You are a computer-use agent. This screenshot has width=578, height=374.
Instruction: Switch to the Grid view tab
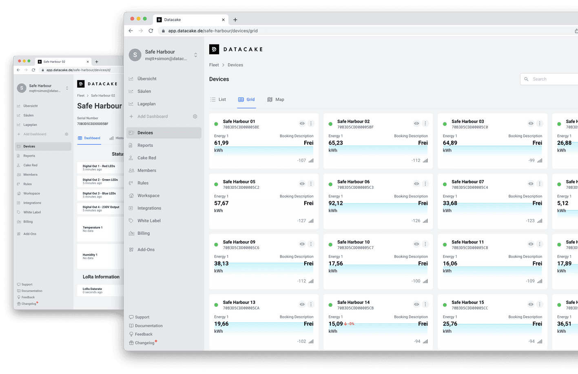[x=246, y=100]
